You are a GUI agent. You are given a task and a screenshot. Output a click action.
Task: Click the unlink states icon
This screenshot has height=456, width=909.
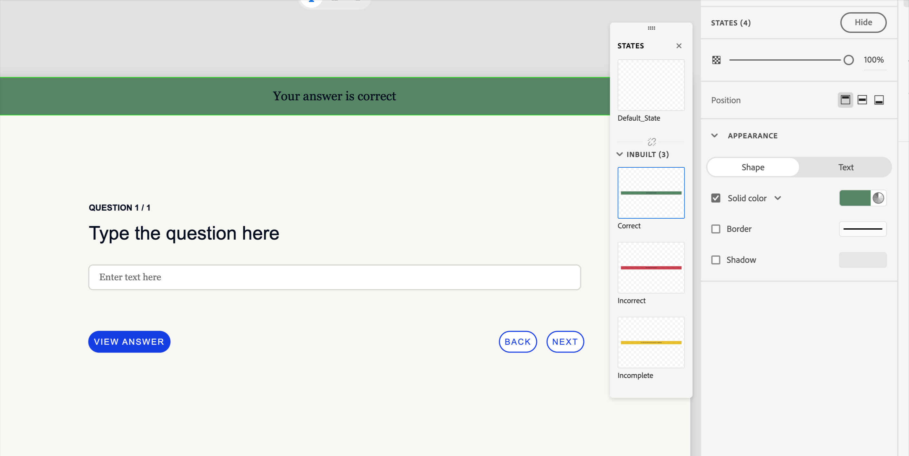click(651, 142)
